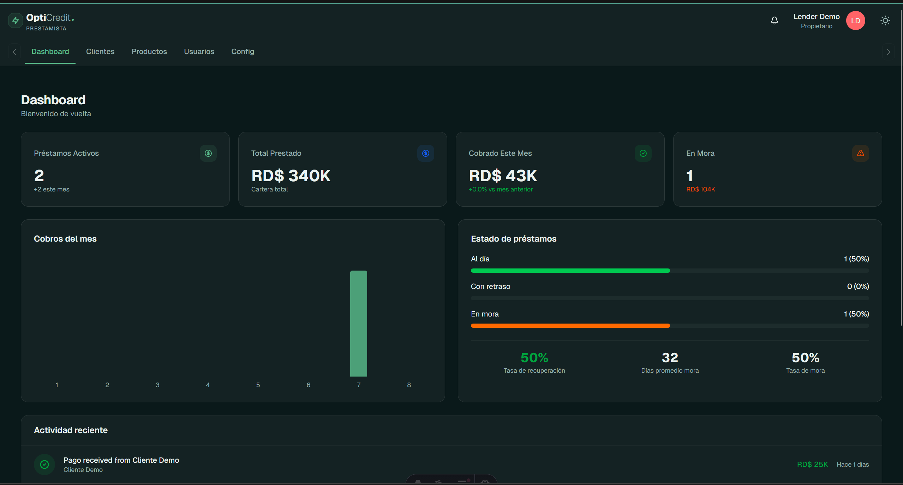Click the Total Prestado blue dollar icon

click(x=426, y=153)
